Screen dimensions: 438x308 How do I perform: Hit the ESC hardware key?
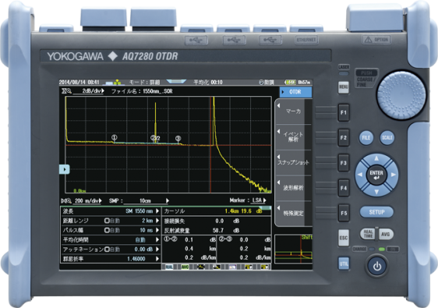344,238
